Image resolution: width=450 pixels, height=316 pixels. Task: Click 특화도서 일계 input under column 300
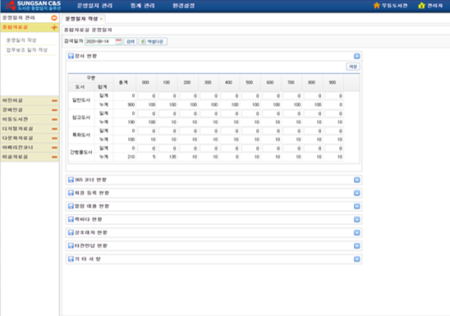click(x=209, y=131)
